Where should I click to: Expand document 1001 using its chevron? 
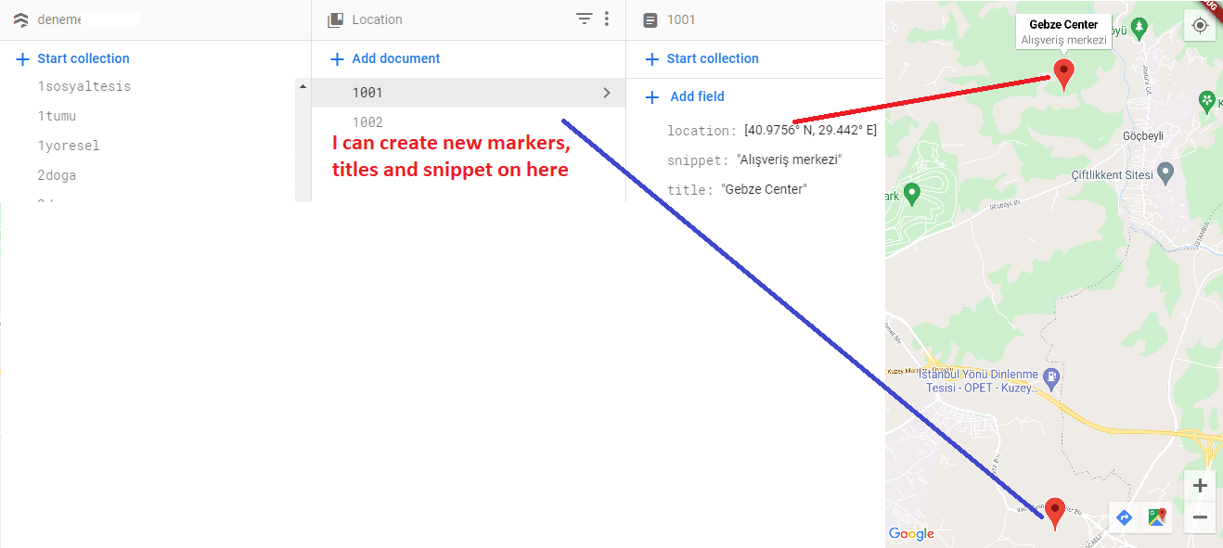(606, 93)
